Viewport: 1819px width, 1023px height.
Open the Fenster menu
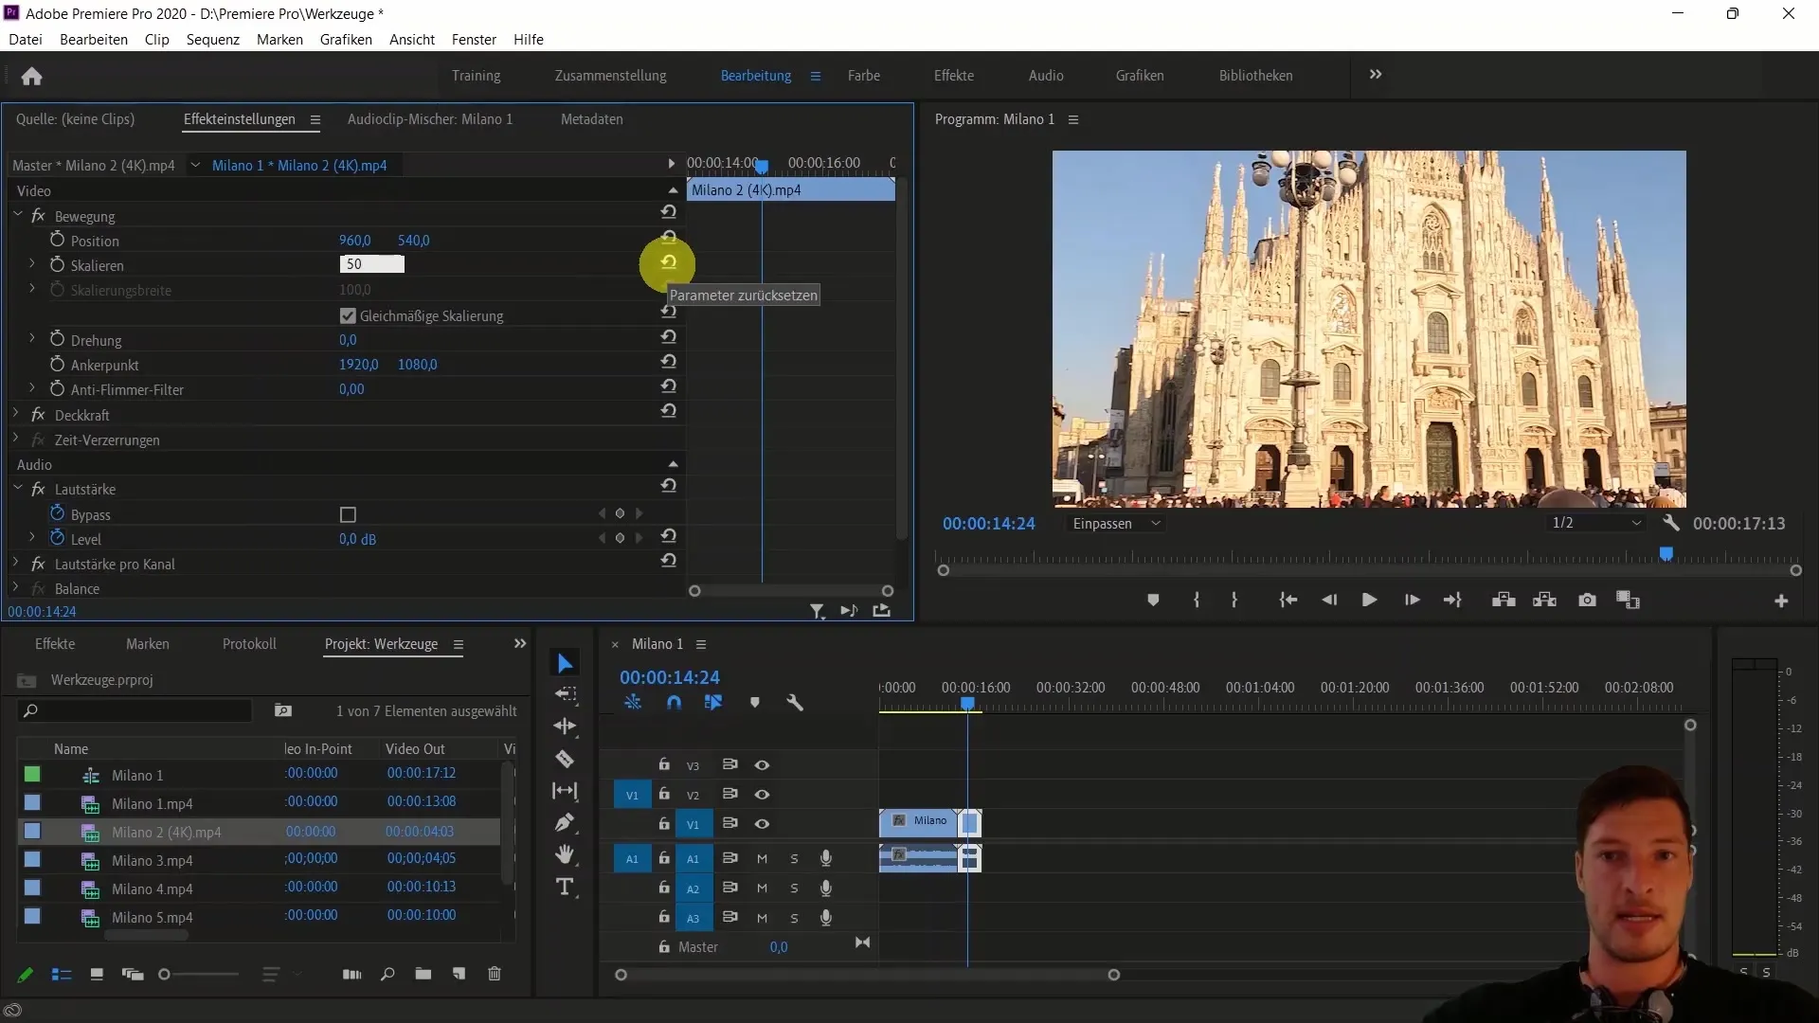(474, 40)
